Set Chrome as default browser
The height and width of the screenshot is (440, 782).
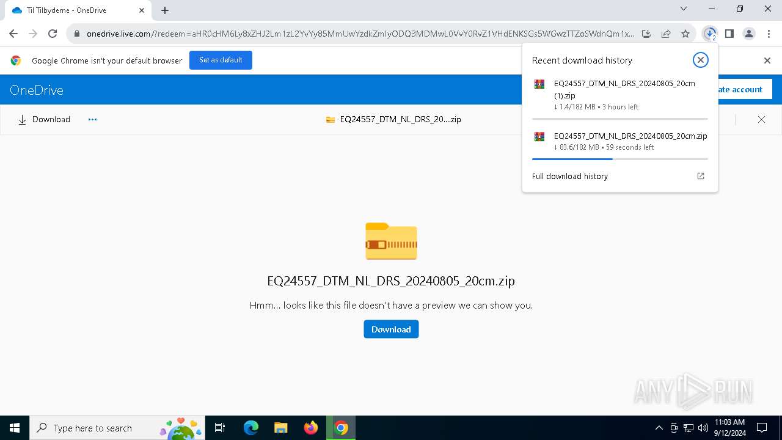[221, 60]
